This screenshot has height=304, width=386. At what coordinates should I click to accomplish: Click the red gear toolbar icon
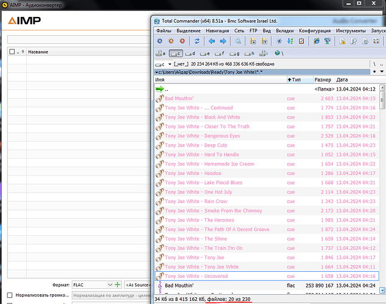click(182, 41)
